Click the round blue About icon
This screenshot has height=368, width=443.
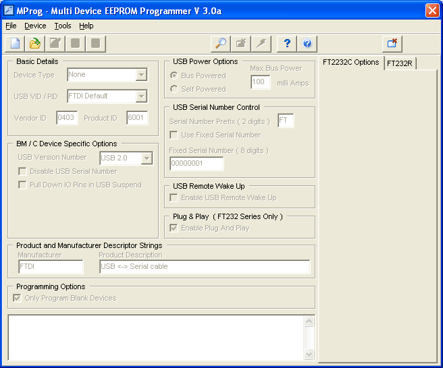(307, 44)
